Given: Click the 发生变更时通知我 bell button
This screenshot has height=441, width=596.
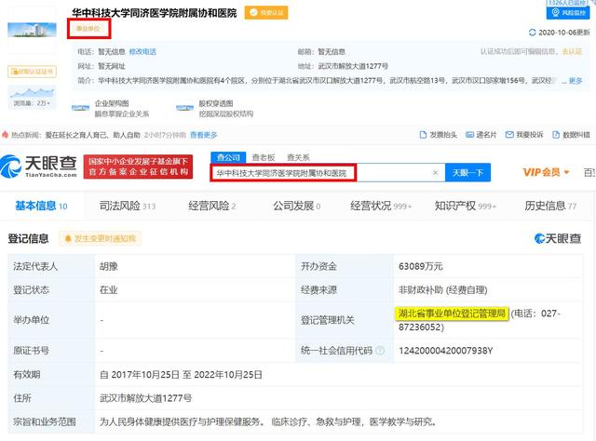Looking at the screenshot, I should (x=100, y=238).
